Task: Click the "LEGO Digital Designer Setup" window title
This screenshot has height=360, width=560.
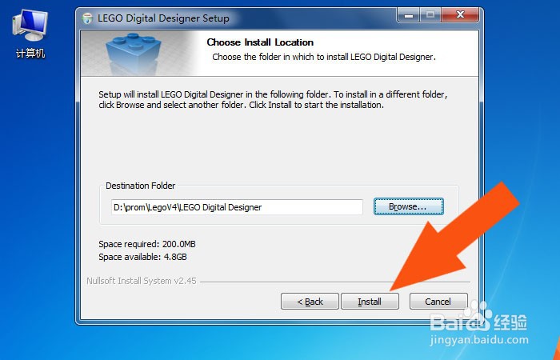Action: [163, 18]
